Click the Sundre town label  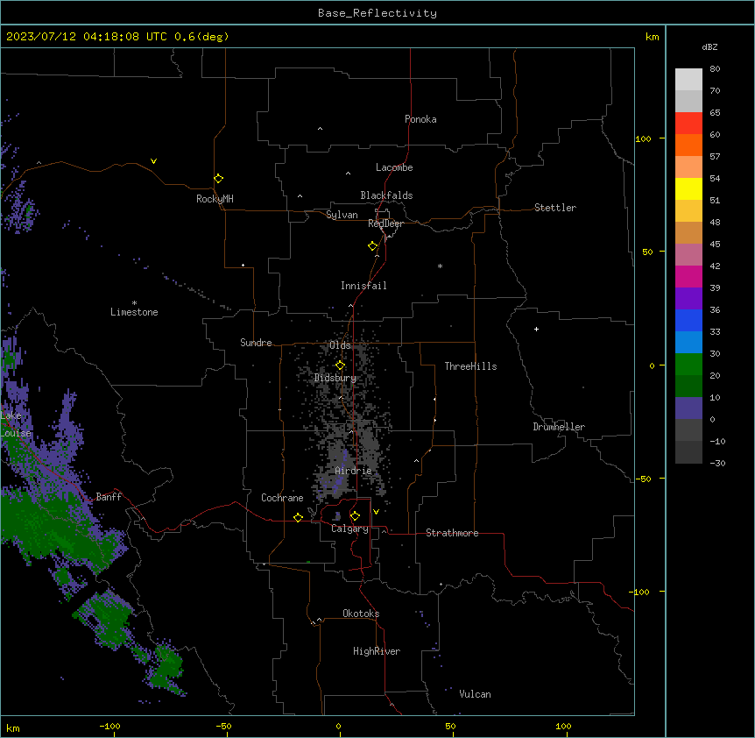pos(256,343)
